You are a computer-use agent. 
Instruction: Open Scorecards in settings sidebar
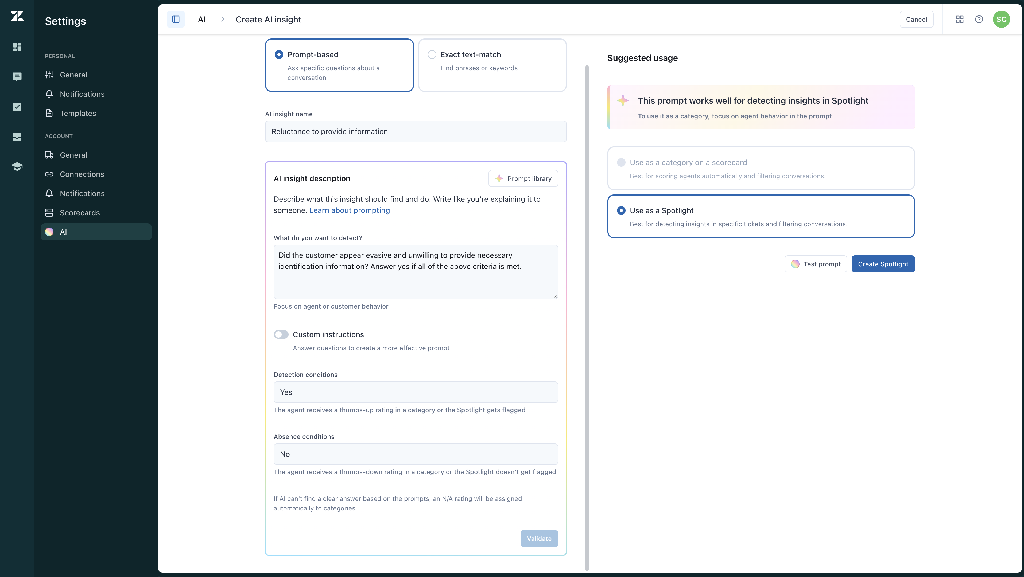pos(80,213)
